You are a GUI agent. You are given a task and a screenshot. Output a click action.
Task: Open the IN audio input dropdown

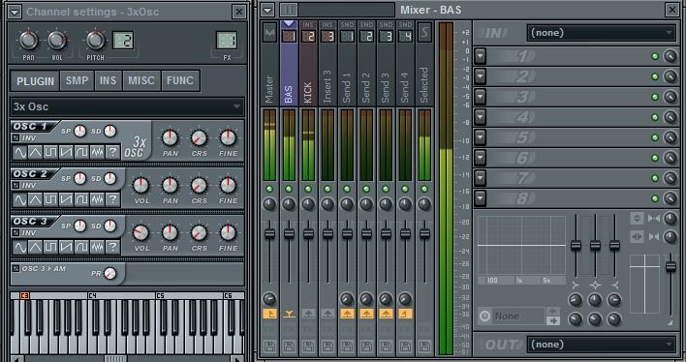coord(602,33)
